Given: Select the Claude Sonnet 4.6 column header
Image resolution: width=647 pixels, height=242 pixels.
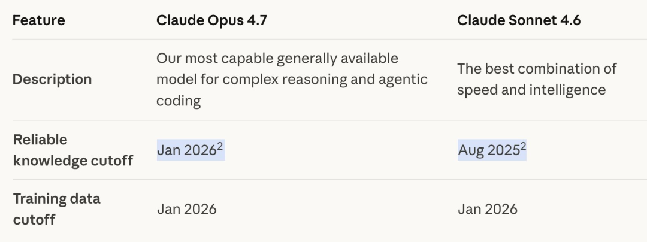Looking at the screenshot, I should 519,20.
